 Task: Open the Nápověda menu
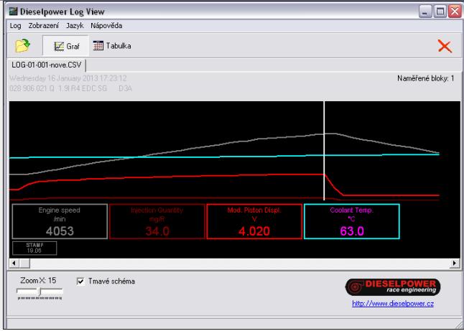pos(106,26)
